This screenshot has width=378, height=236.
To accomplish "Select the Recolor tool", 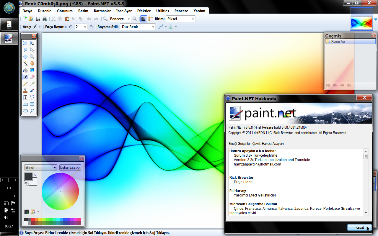I will (32, 91).
